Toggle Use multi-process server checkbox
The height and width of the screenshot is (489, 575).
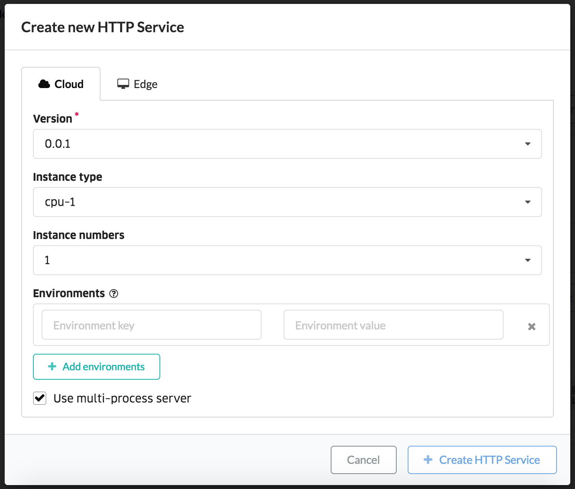click(40, 398)
